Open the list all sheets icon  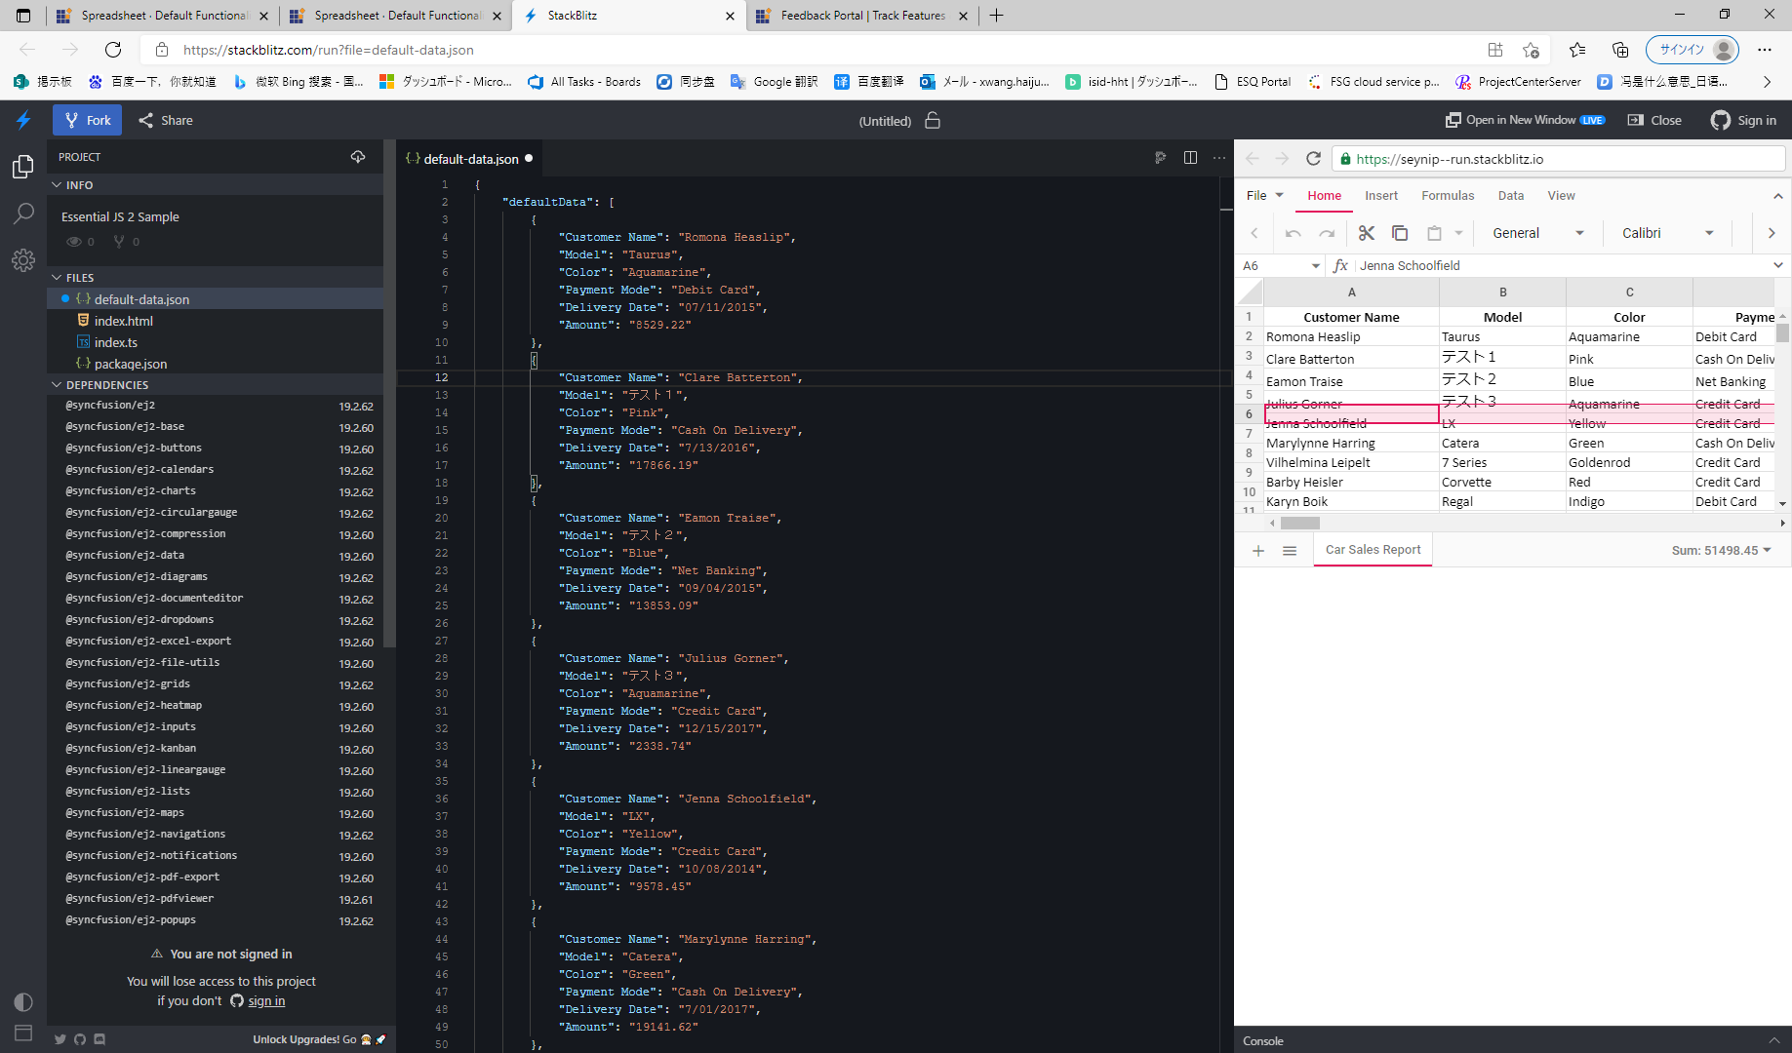pyautogui.click(x=1290, y=551)
